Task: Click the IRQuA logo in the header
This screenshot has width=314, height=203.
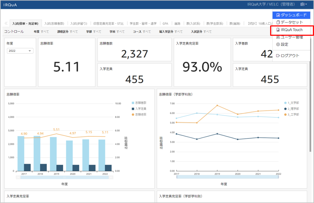Action: pyautogui.click(x=10, y=5)
